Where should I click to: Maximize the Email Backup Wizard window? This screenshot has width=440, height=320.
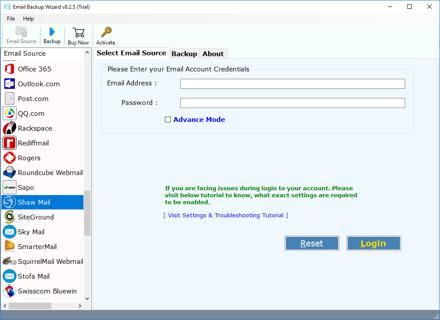(x=410, y=7)
